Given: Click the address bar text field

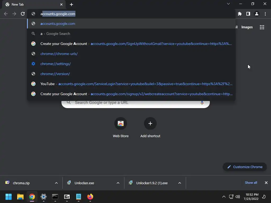Looking at the screenshot, I should coord(131,14).
